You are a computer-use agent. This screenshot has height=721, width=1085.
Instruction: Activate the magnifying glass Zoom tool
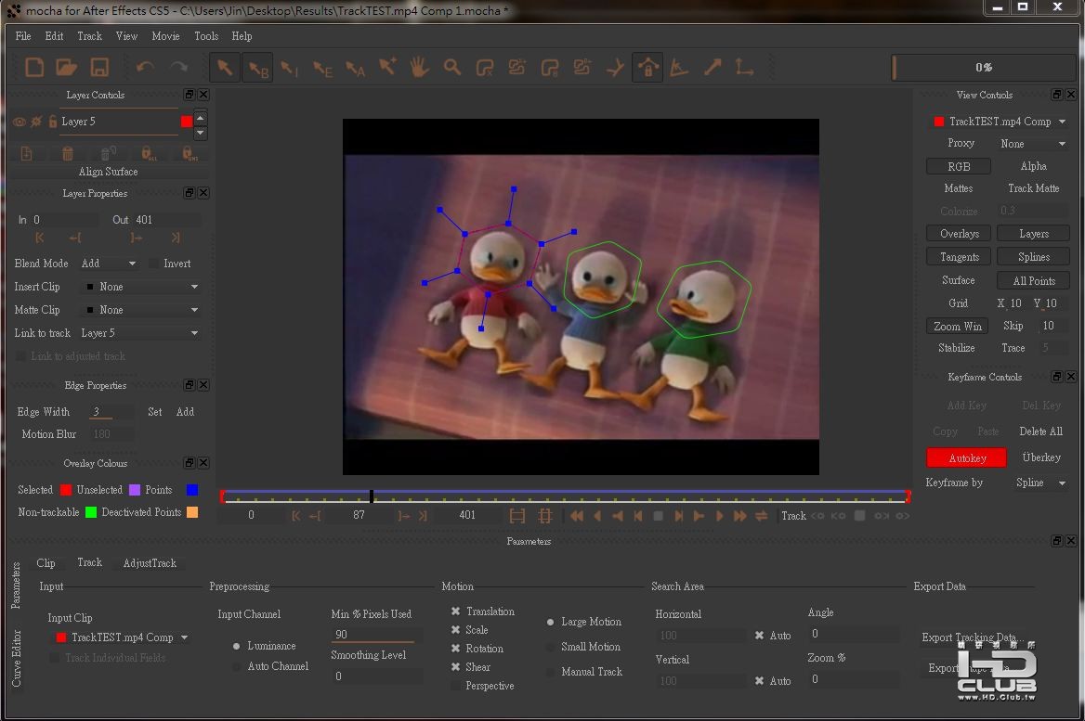coord(451,67)
